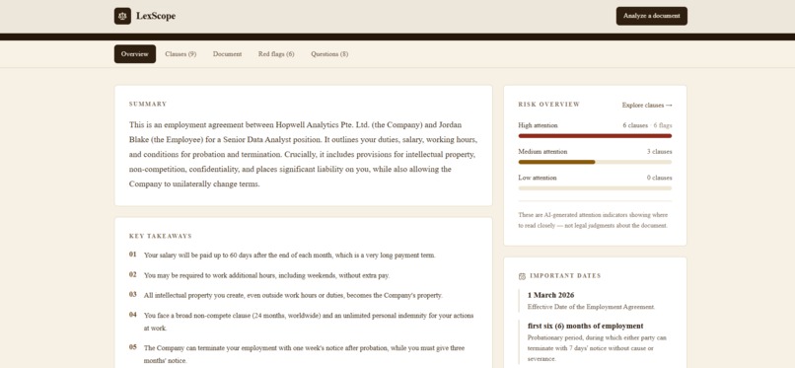Click the Medium attention label
Viewport: 795px width, 368px height.
pos(542,152)
